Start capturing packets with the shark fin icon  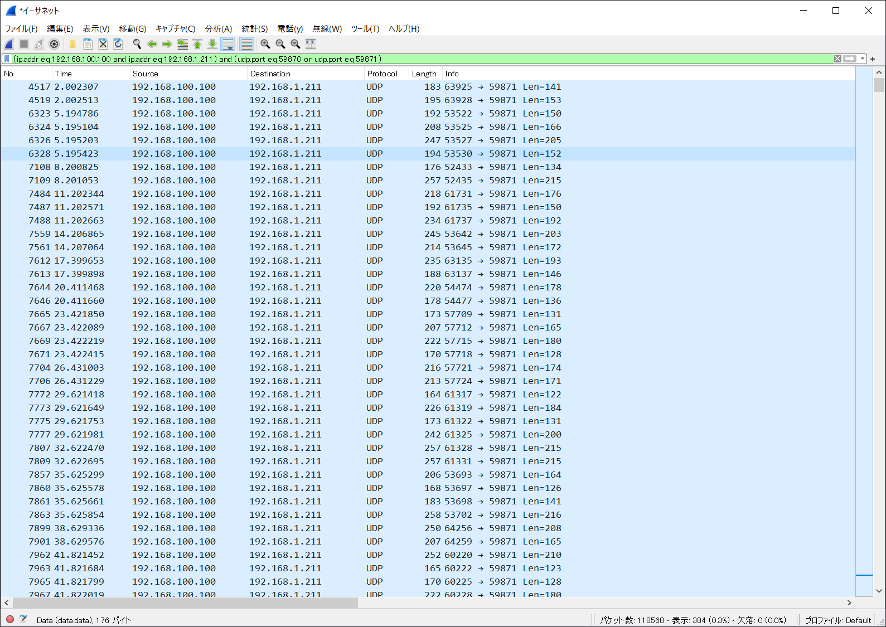9,44
